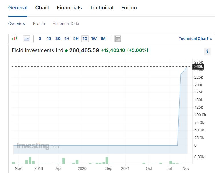The height and width of the screenshot is (173, 215).
Task: Open the news panel icon
Action: click(118, 39)
